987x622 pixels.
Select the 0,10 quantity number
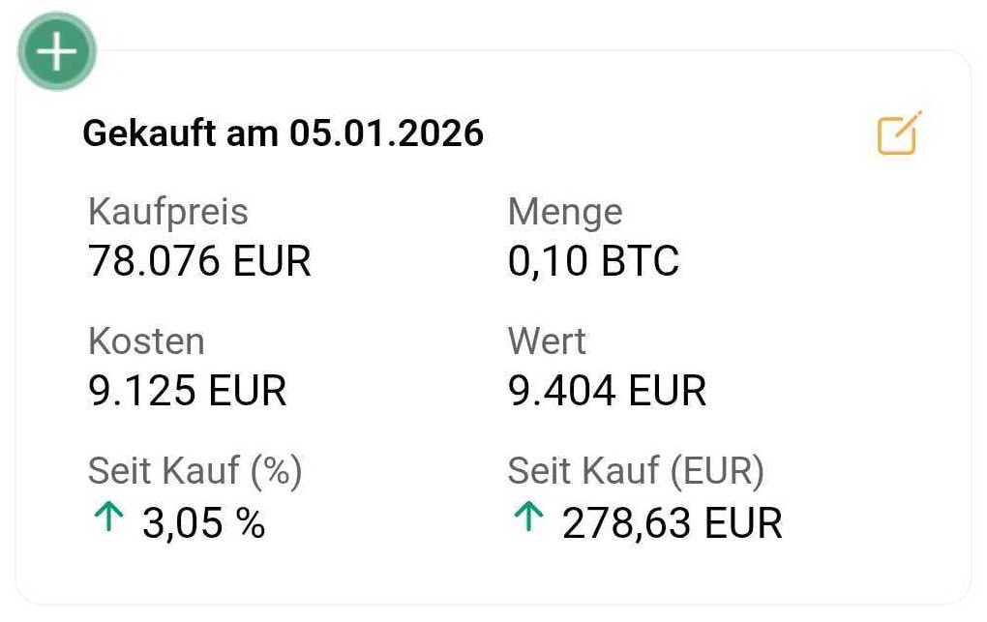pyautogui.click(x=548, y=261)
